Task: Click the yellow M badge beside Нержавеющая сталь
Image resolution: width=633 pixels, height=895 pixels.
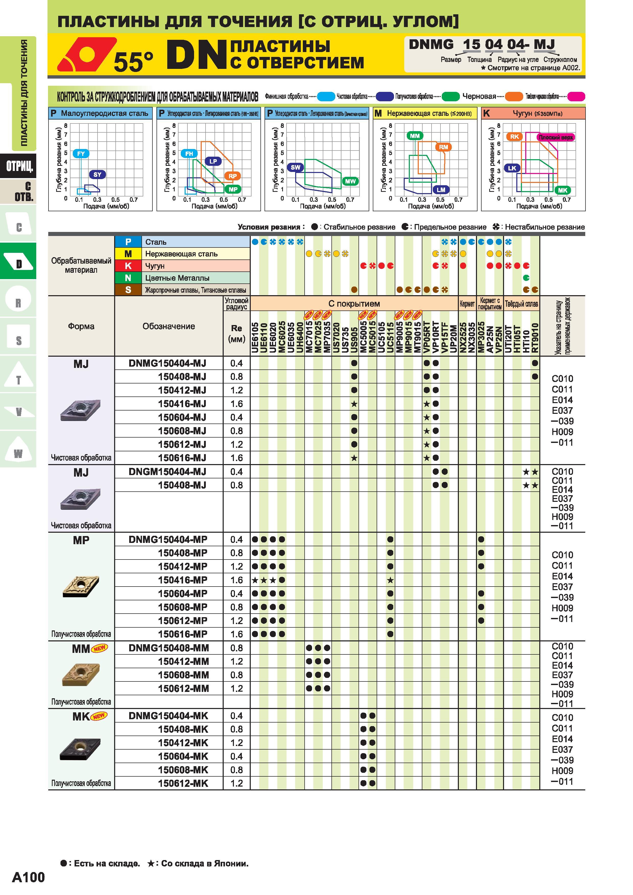Action: point(128,254)
